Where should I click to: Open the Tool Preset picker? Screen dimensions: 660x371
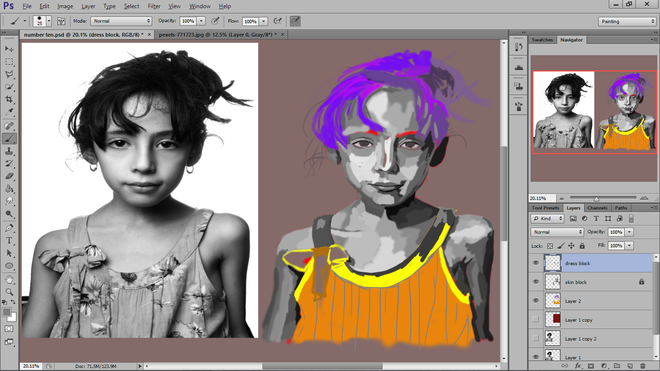(18, 21)
